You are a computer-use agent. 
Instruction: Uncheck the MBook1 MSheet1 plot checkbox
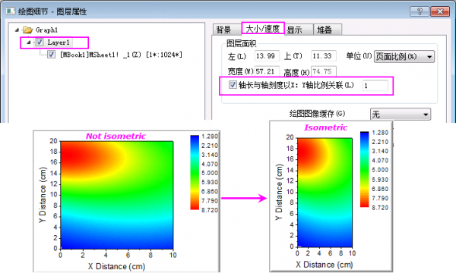point(51,55)
